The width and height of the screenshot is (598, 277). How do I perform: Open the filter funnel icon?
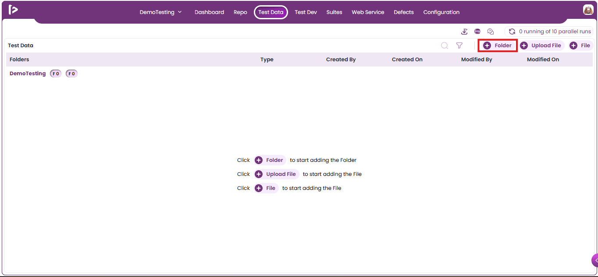(x=459, y=46)
